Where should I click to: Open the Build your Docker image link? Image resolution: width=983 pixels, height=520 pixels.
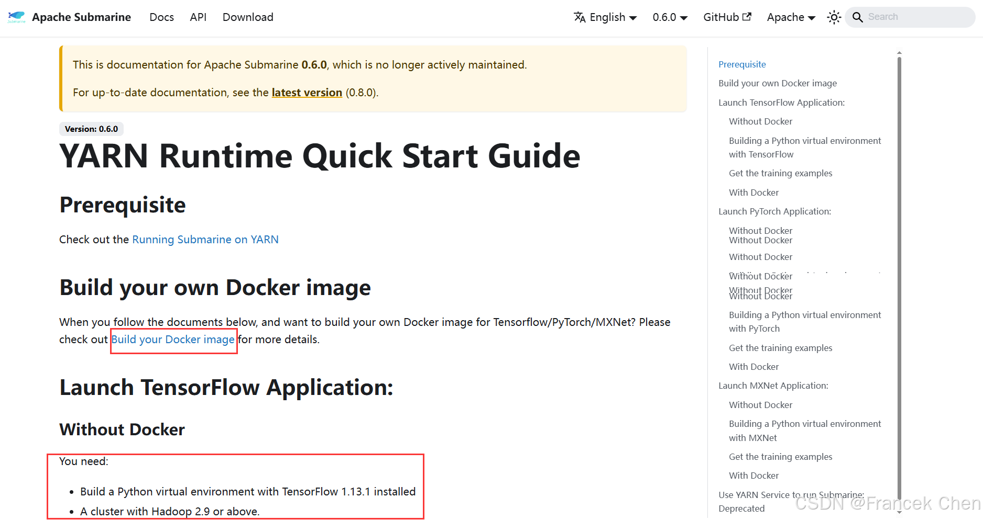click(173, 340)
